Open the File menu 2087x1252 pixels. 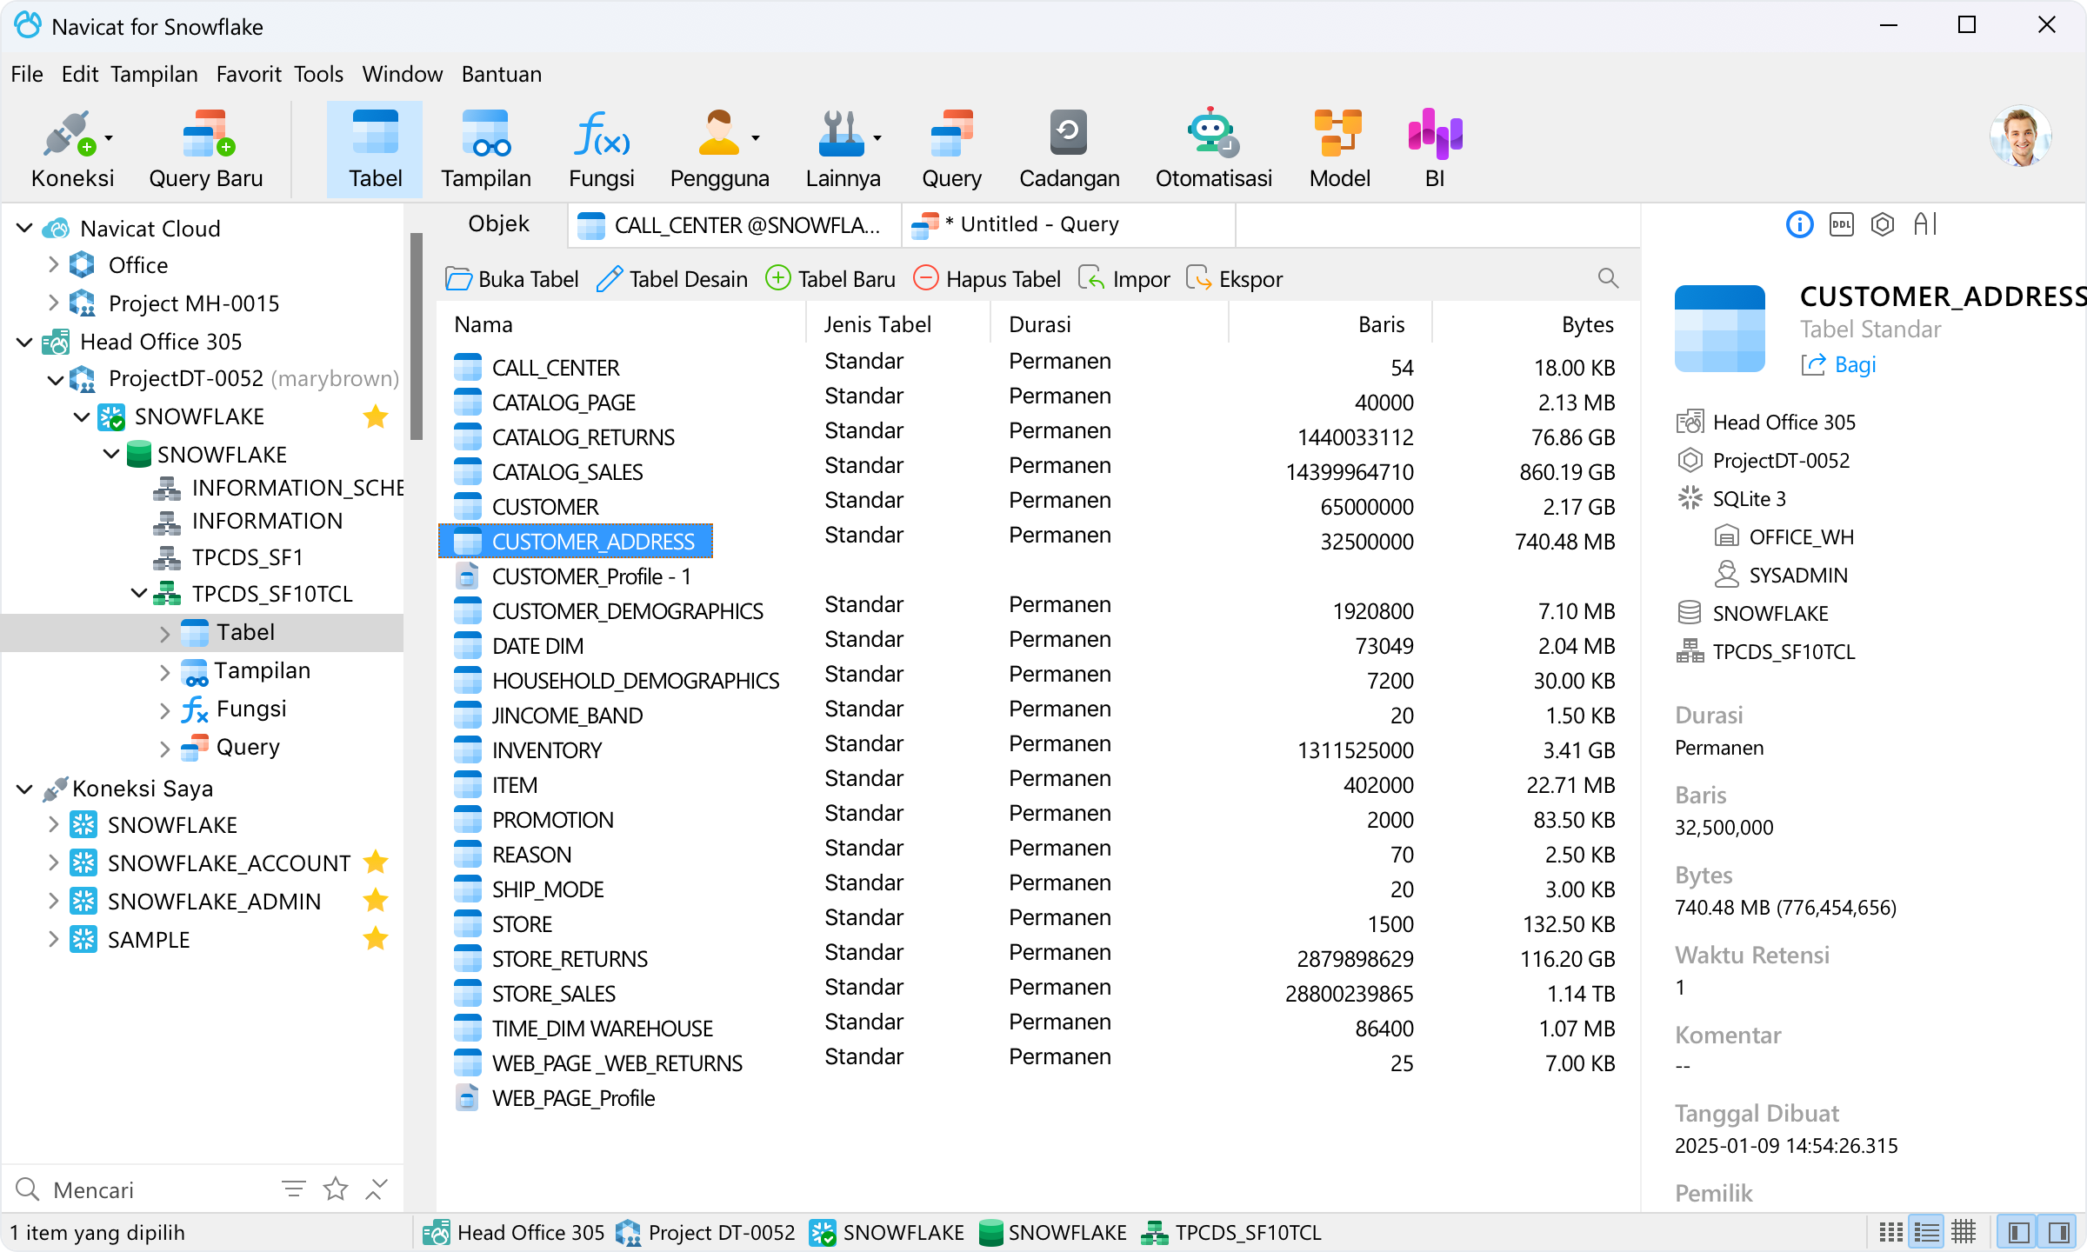27,74
